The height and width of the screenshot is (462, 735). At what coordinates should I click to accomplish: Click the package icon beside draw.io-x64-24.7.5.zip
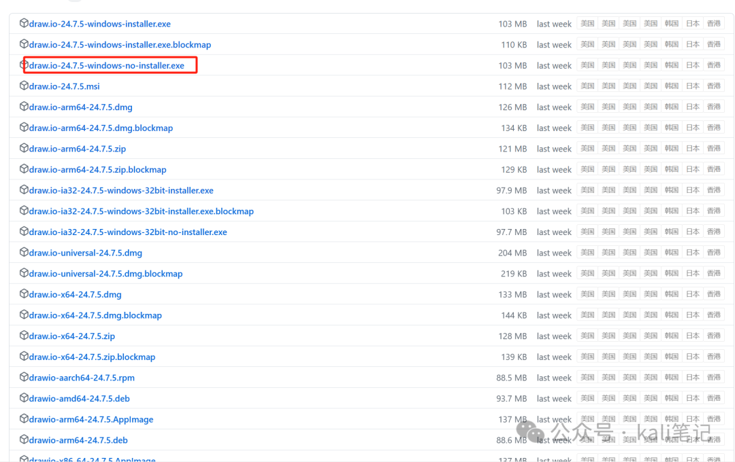click(x=24, y=336)
